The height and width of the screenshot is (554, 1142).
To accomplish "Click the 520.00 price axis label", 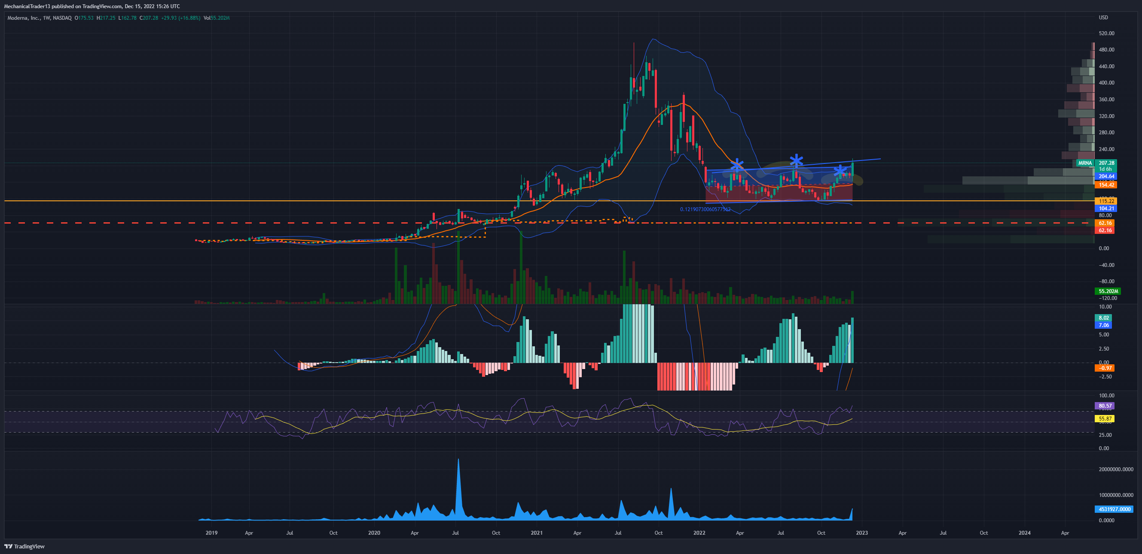I will 1106,33.
